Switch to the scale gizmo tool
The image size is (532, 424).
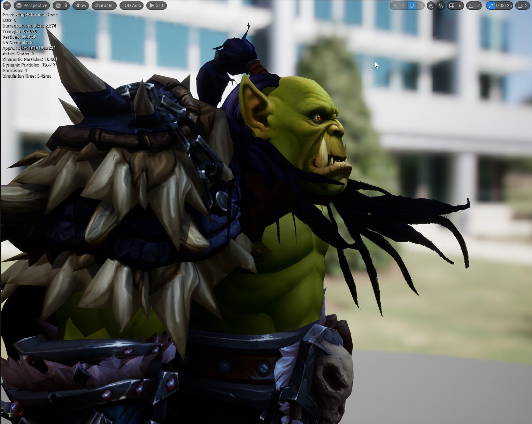point(420,6)
